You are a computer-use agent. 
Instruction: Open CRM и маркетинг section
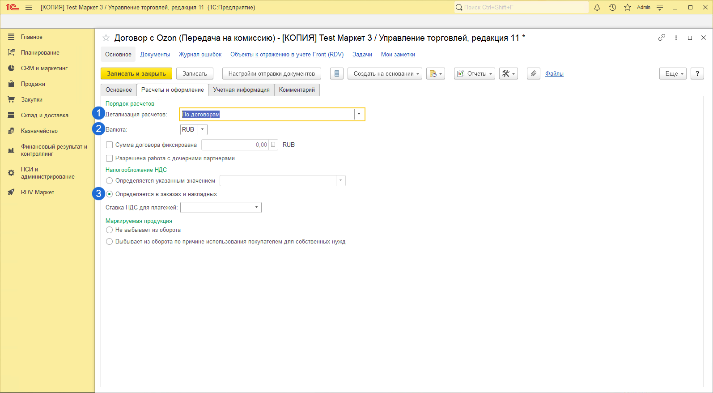coord(47,68)
